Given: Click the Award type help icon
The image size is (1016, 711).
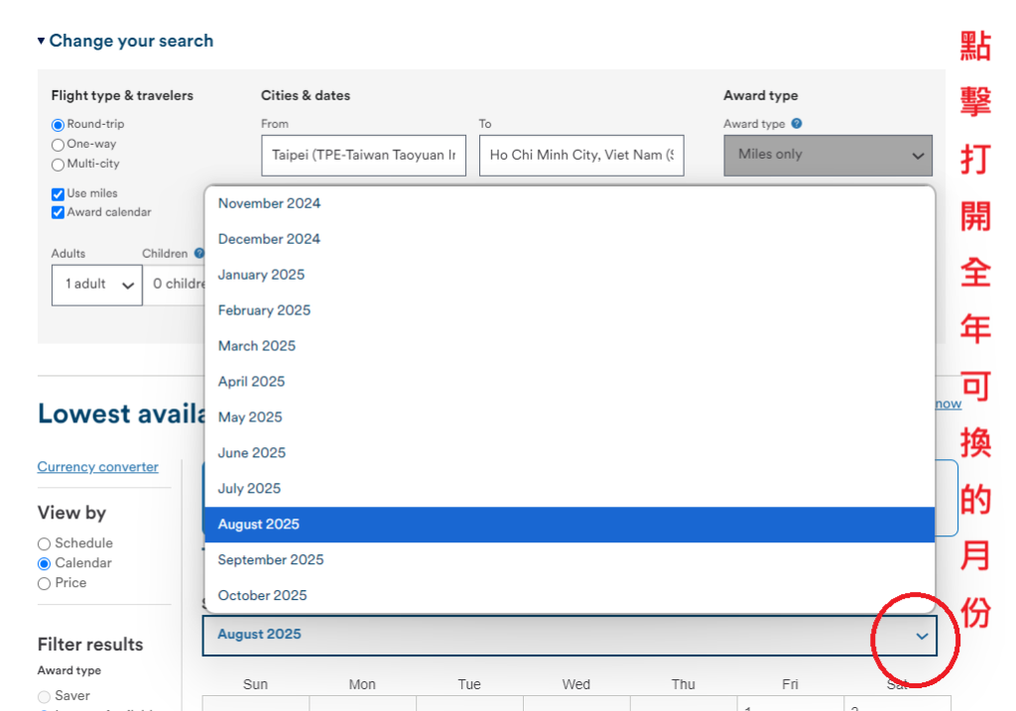Looking at the screenshot, I should (797, 124).
